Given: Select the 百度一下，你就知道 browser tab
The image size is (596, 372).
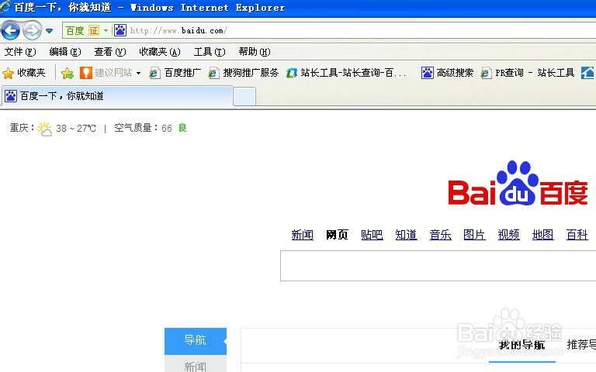Looking at the screenshot, I should point(117,96).
